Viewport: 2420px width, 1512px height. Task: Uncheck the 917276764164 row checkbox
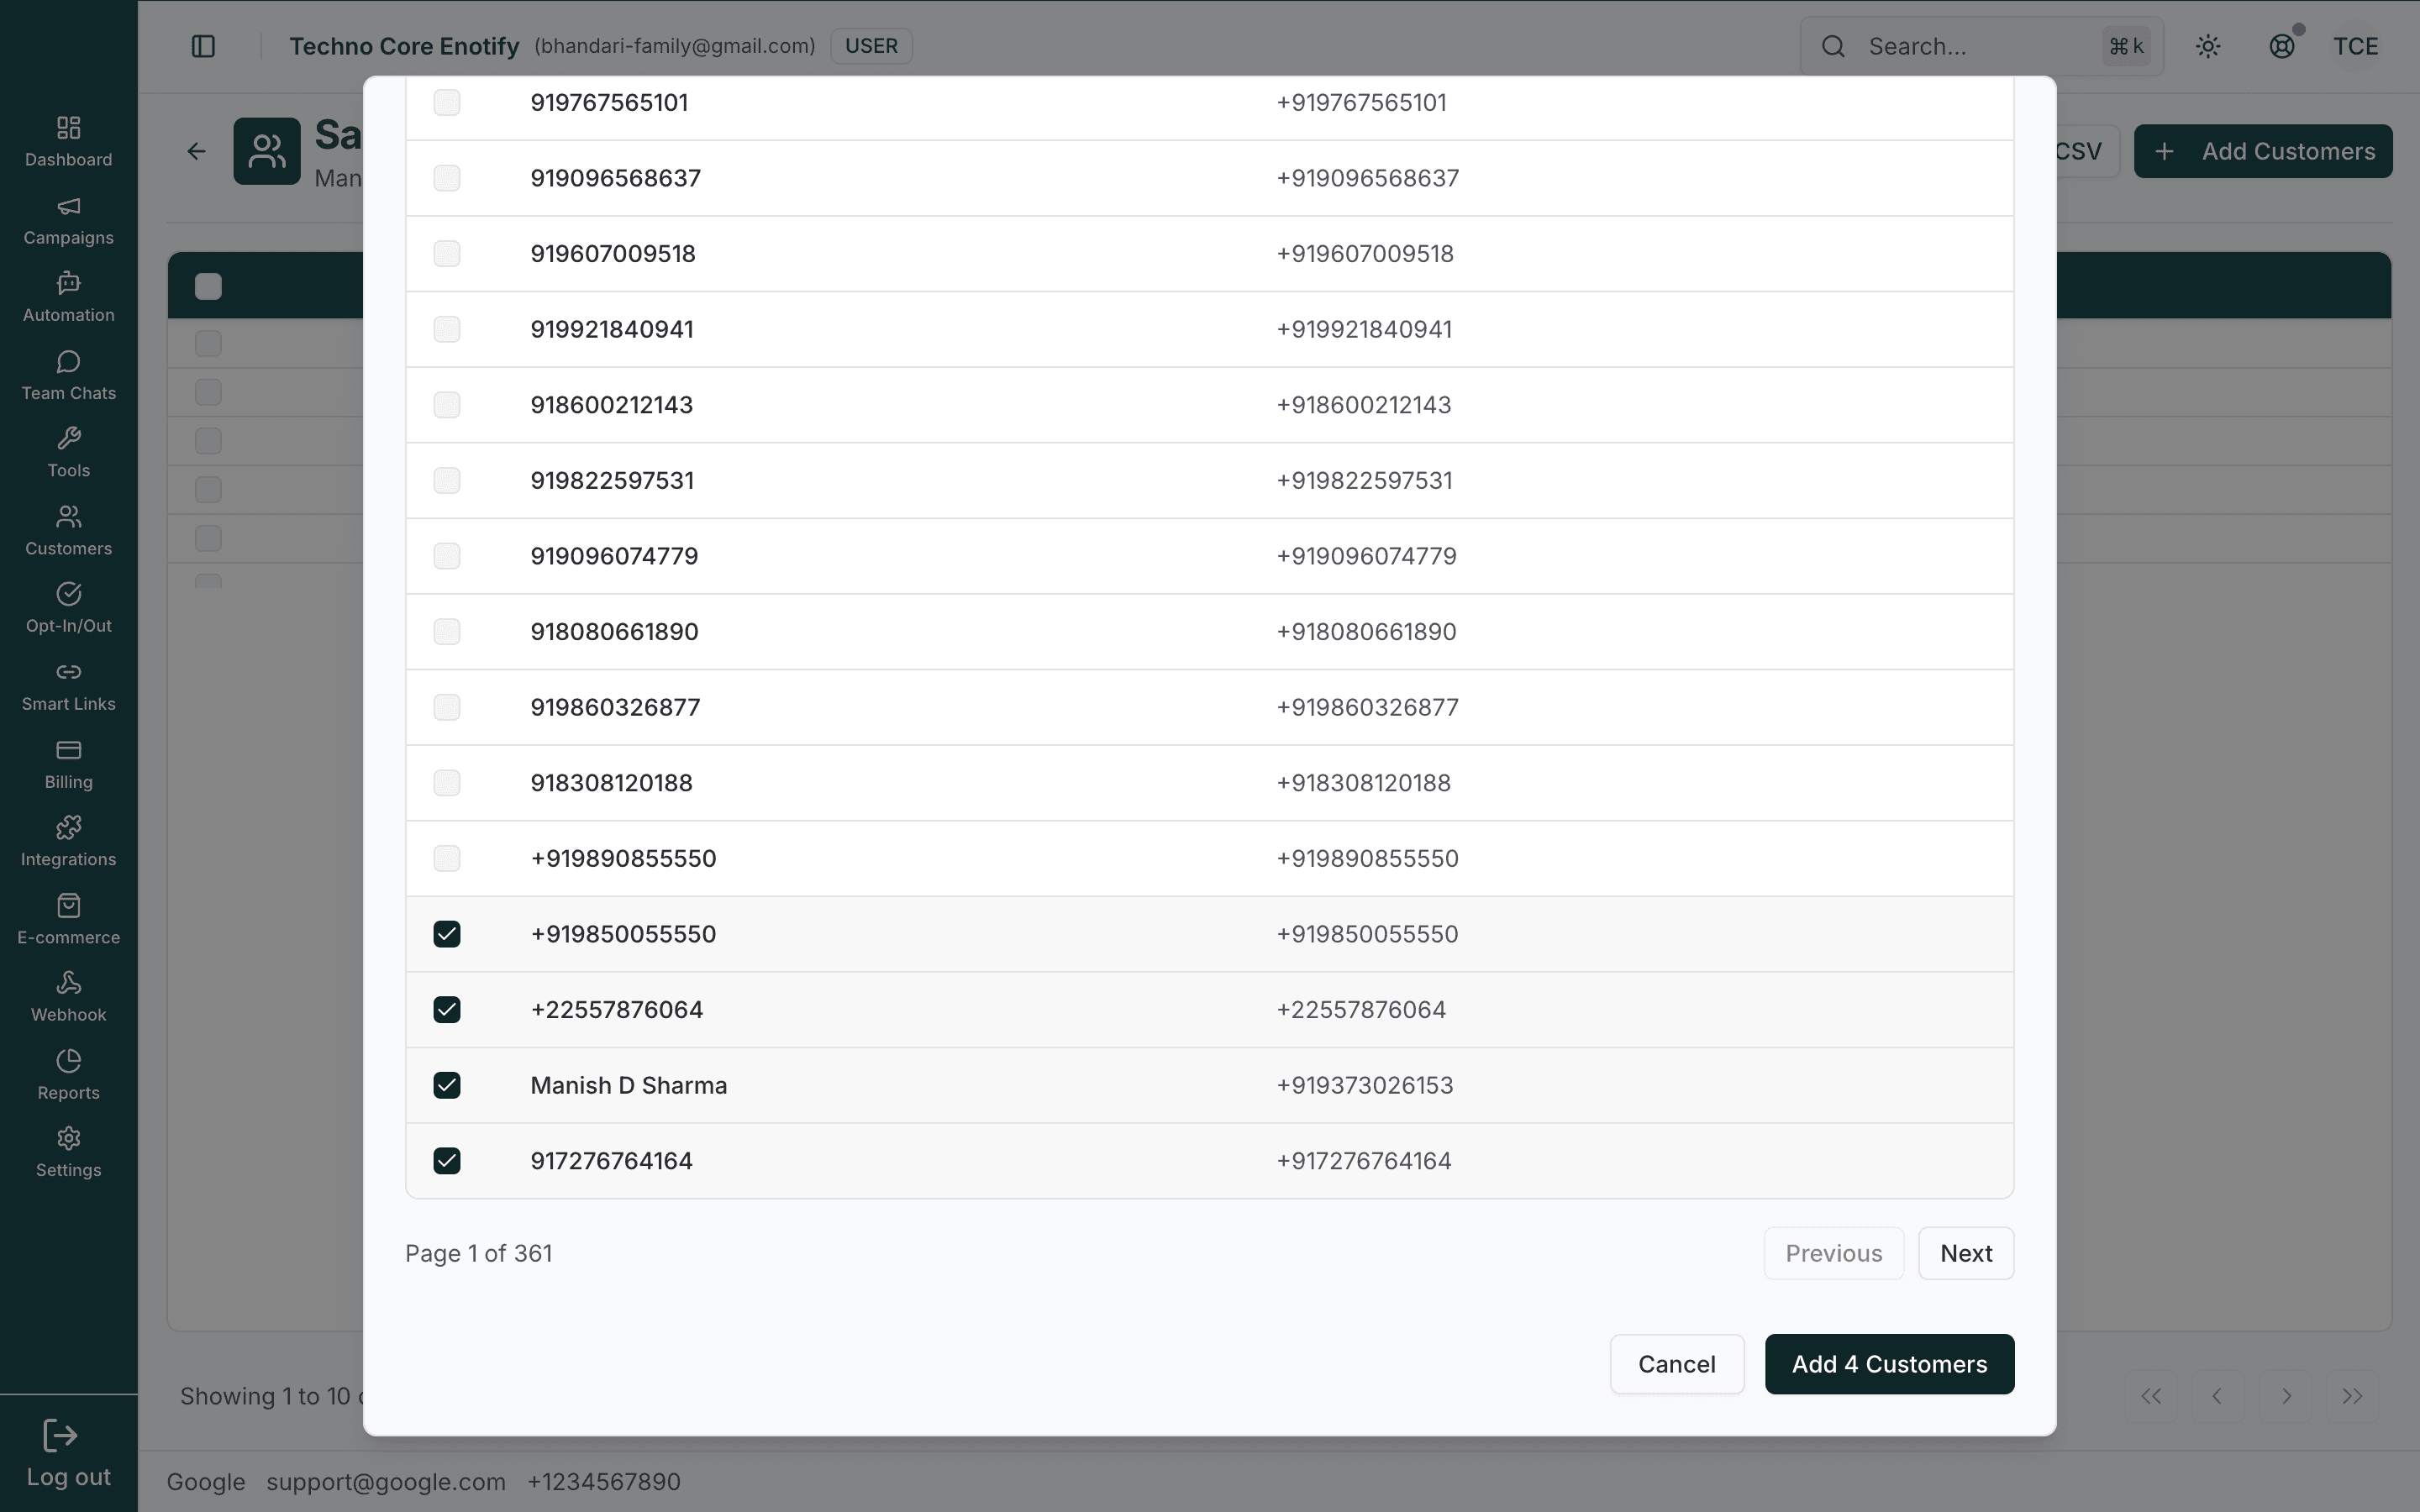click(x=447, y=1161)
